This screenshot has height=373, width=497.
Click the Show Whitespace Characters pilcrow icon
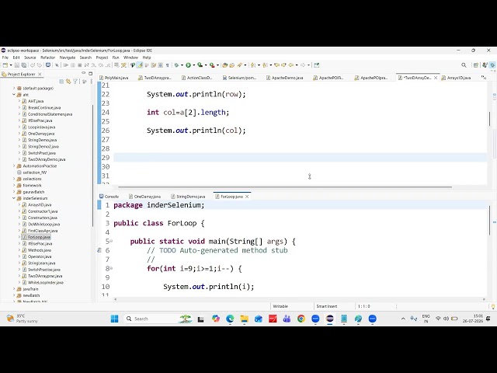click(x=168, y=65)
